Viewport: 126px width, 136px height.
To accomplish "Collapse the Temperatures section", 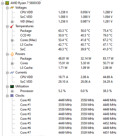I will [7, 27].
